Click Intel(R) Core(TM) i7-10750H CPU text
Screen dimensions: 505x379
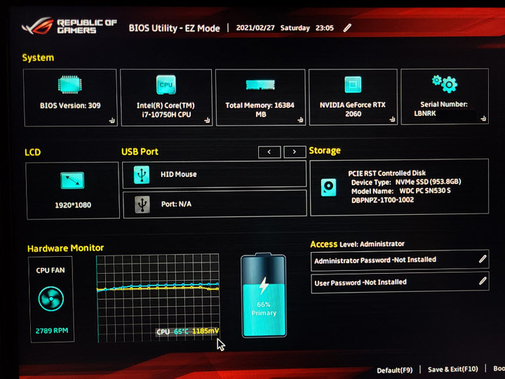(166, 110)
